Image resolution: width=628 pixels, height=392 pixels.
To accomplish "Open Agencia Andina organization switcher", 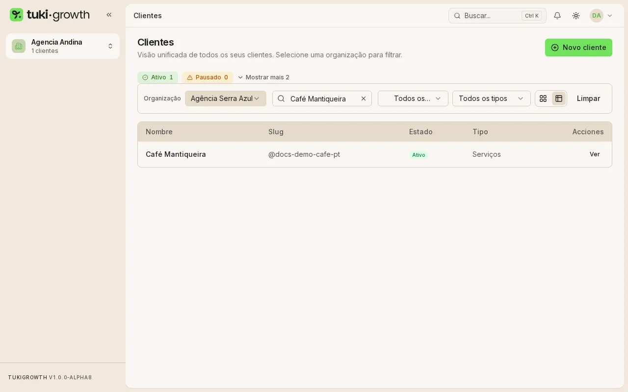I will click(63, 46).
